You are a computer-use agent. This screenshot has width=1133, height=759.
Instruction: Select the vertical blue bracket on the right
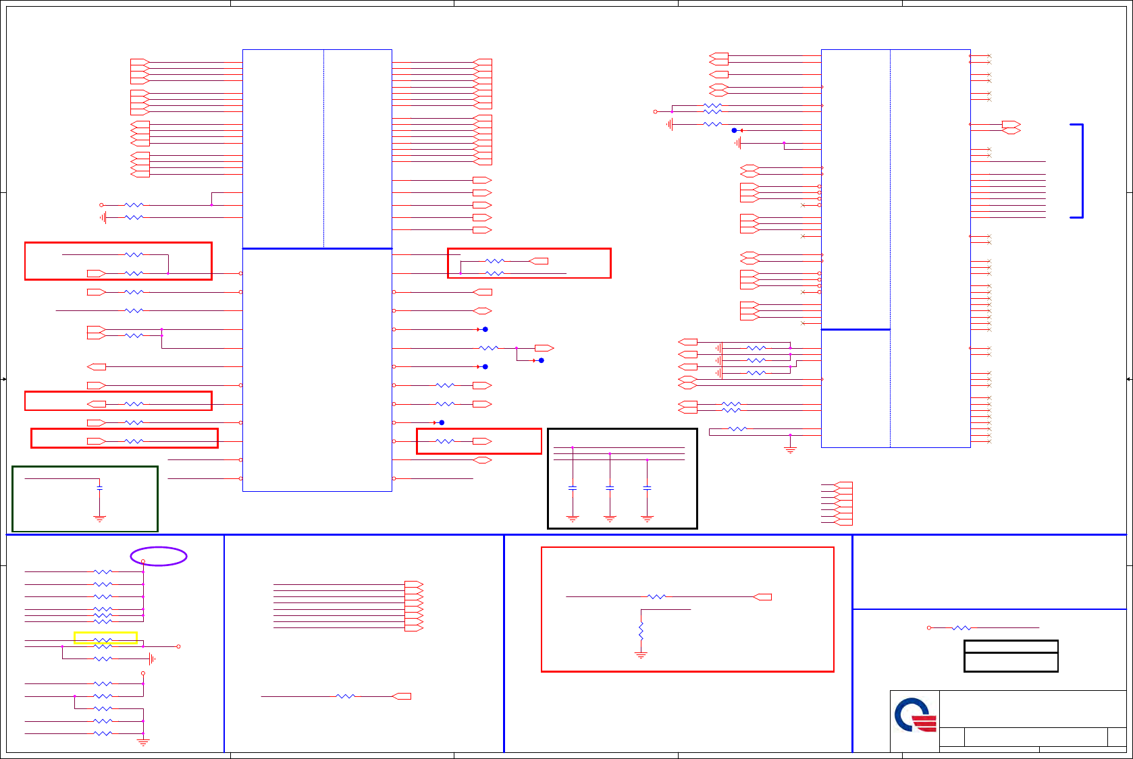(x=1078, y=171)
